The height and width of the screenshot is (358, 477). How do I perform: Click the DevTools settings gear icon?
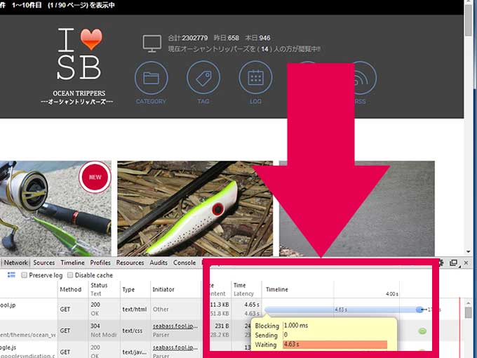tap(441, 263)
